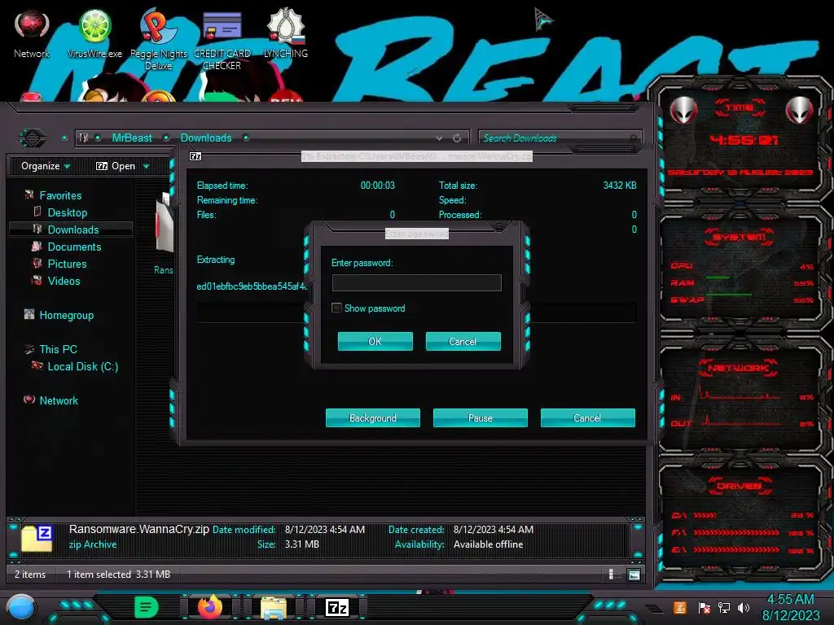This screenshot has height=625, width=834.
Task: Click the SYSTEM gadget header
Action: click(x=740, y=237)
